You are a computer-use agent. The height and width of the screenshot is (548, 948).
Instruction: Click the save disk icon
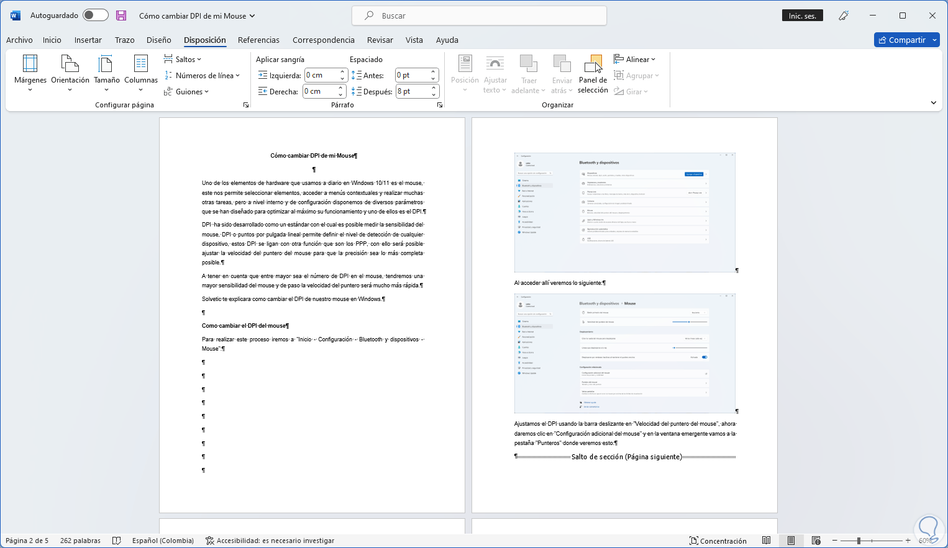[121, 16]
